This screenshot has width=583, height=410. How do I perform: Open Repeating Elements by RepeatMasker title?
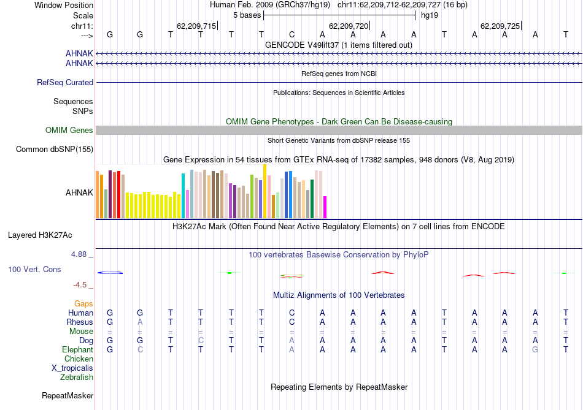pyautogui.click(x=339, y=387)
